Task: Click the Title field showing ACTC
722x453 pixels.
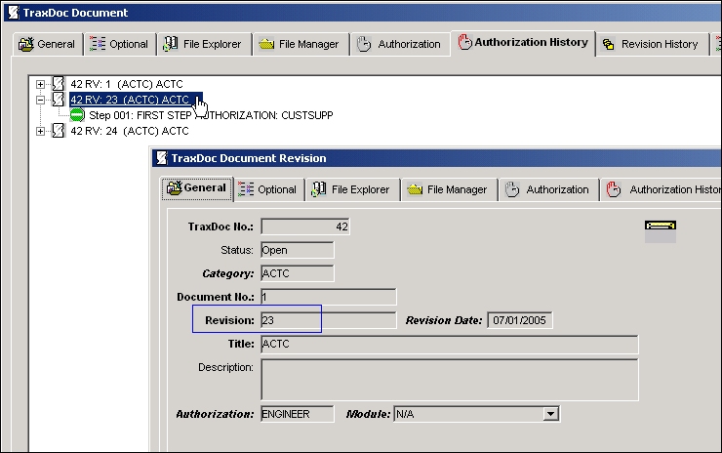Action: (x=450, y=345)
